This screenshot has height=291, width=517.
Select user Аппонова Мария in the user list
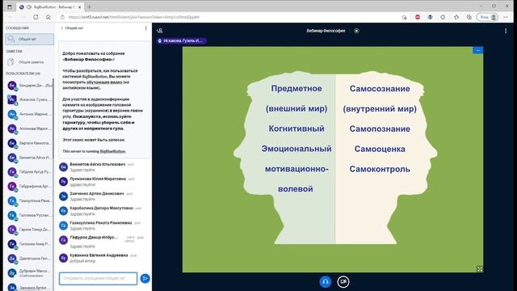pos(30,129)
